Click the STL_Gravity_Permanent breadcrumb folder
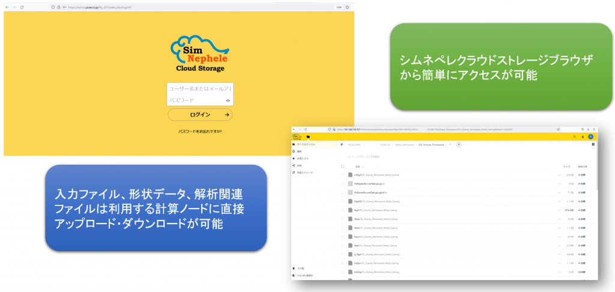This screenshot has width=615, height=292. 432,144
